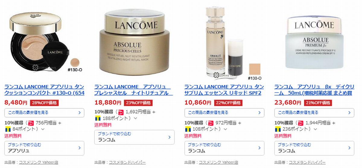Click PayPay icon next to 1,944円相当

tap(301, 123)
